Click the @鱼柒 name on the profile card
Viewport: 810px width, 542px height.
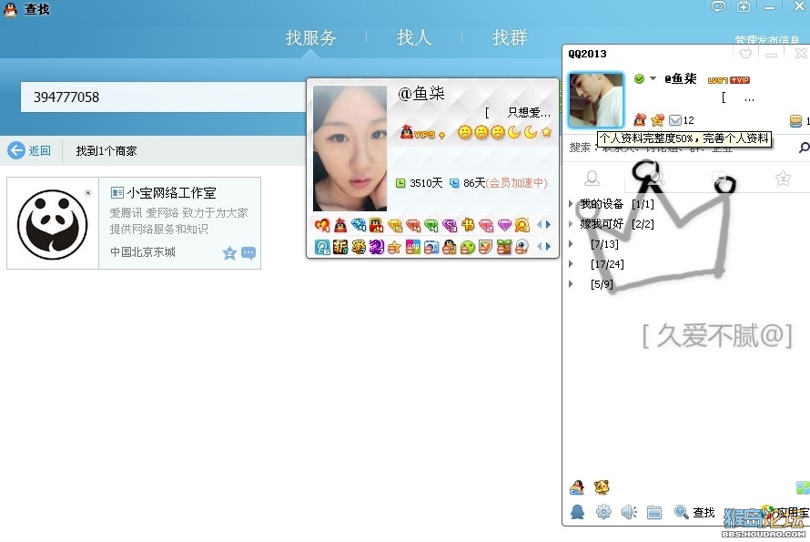(421, 94)
